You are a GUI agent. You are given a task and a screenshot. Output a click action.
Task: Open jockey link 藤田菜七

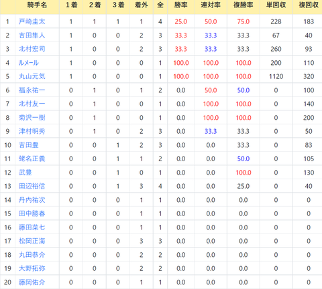[32, 227]
